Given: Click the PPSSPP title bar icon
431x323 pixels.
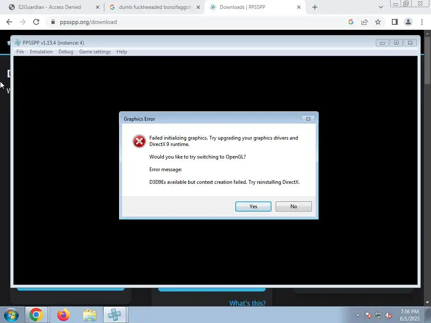Looking at the screenshot, I should tap(18, 42).
